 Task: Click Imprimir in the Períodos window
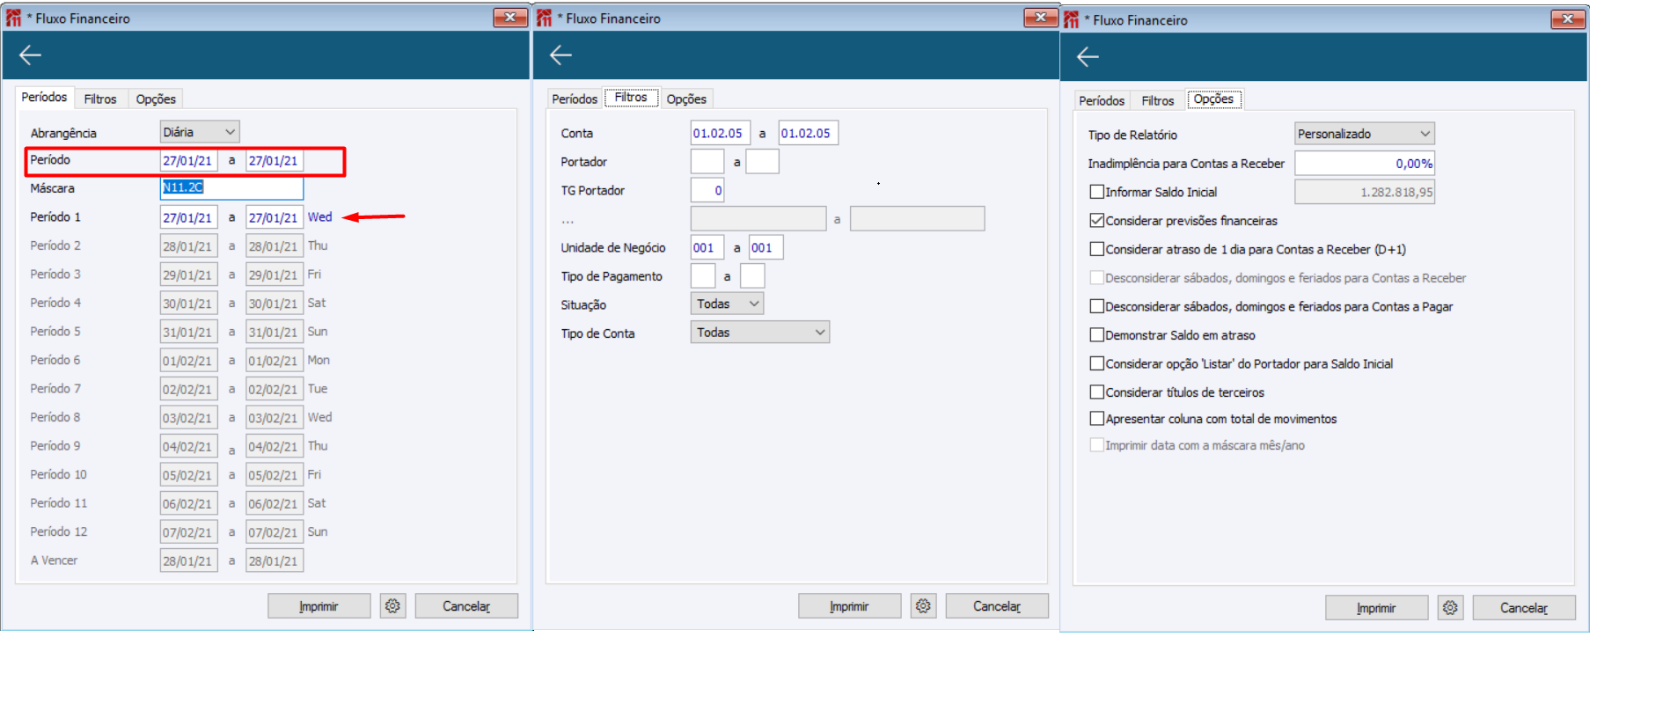pos(319,606)
